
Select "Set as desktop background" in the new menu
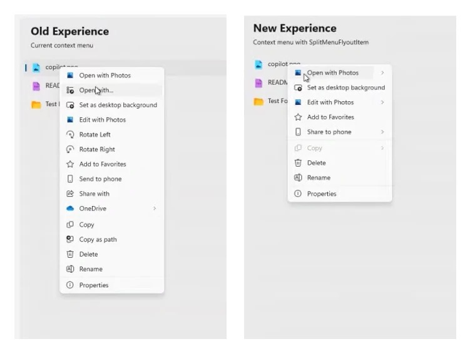(345, 88)
